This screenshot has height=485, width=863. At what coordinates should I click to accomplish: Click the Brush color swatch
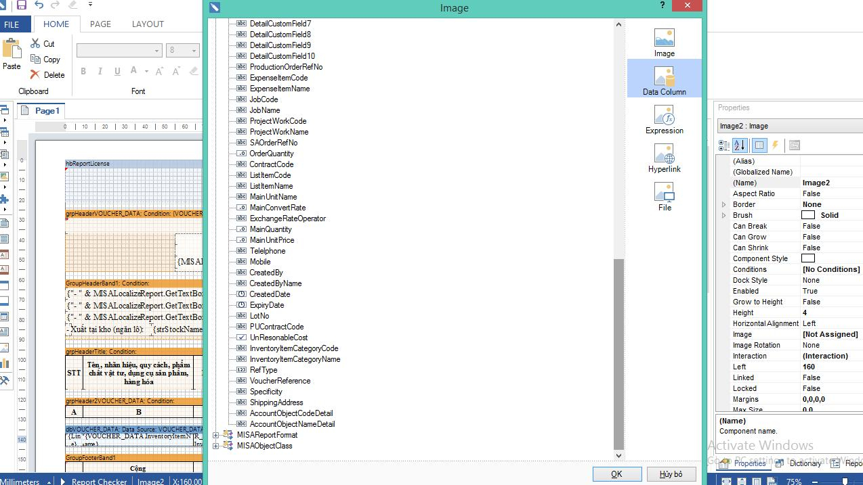pyautogui.click(x=807, y=215)
